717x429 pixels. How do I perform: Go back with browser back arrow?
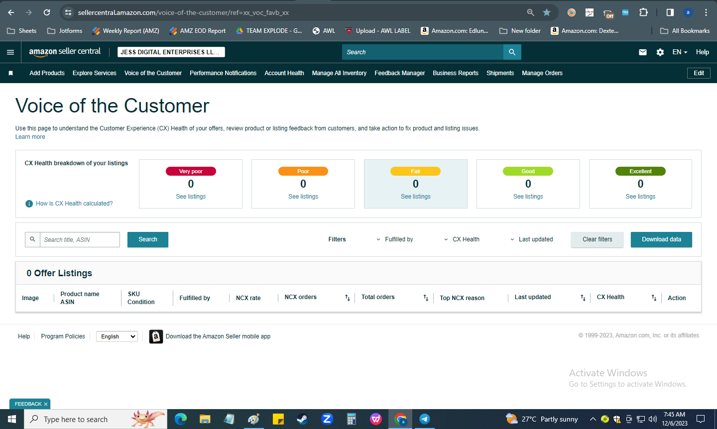tap(11, 12)
